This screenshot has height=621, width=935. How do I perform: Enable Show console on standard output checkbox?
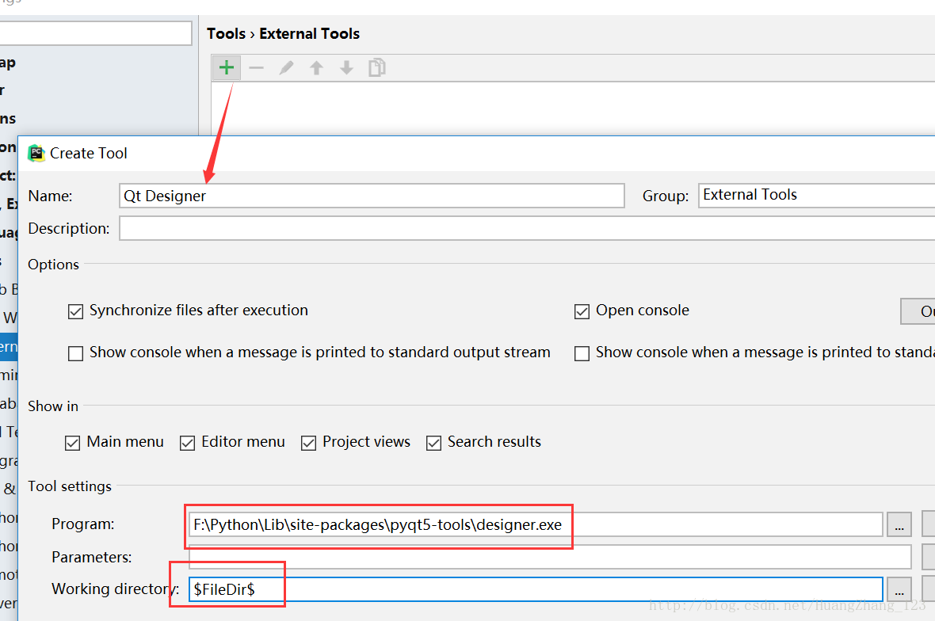pyautogui.click(x=76, y=353)
